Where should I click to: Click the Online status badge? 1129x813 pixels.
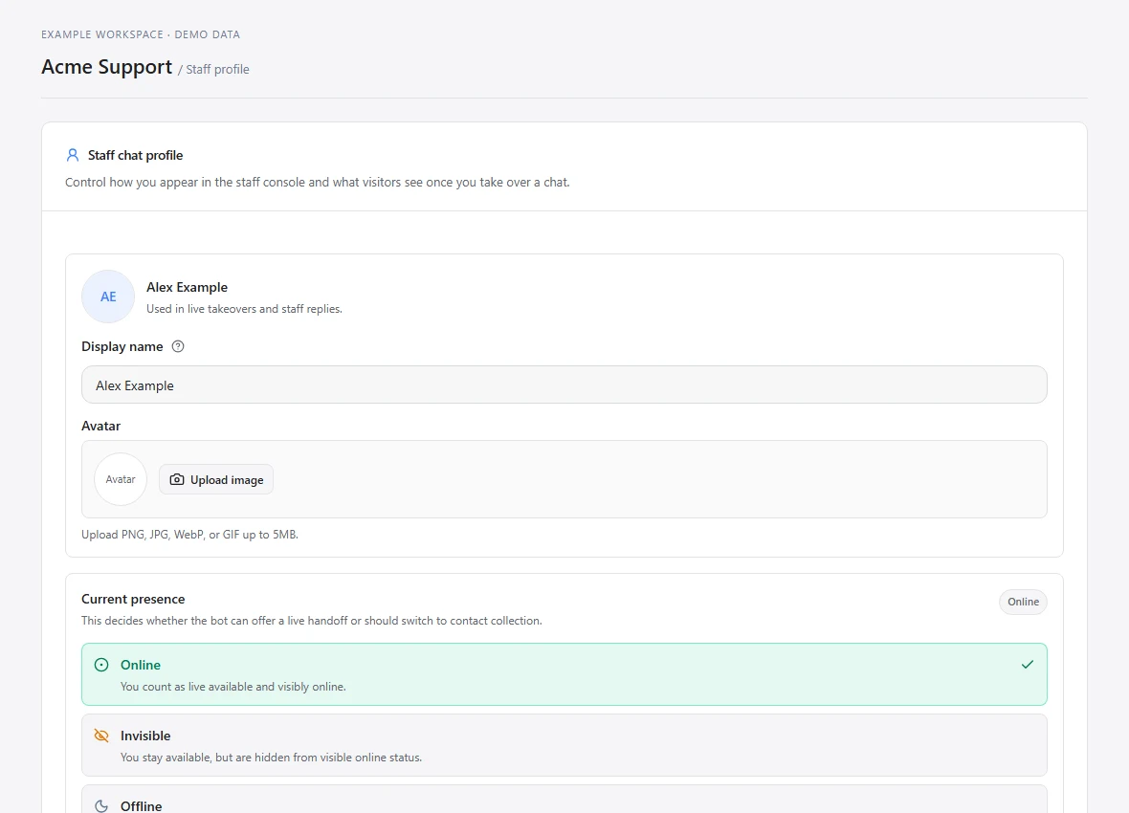[1023, 602]
